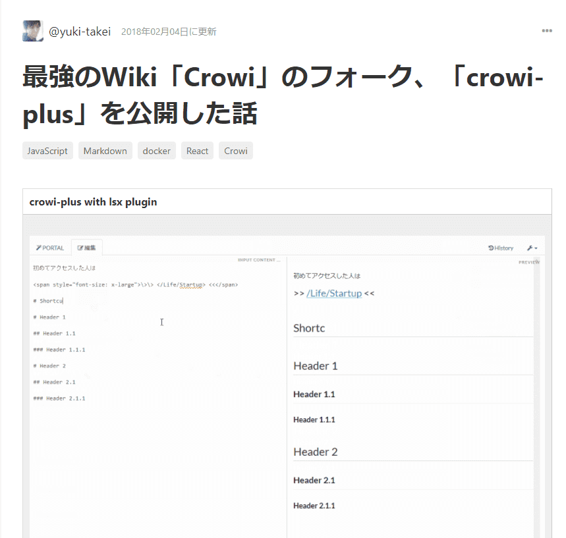Open the JavaScript tag

tap(47, 151)
